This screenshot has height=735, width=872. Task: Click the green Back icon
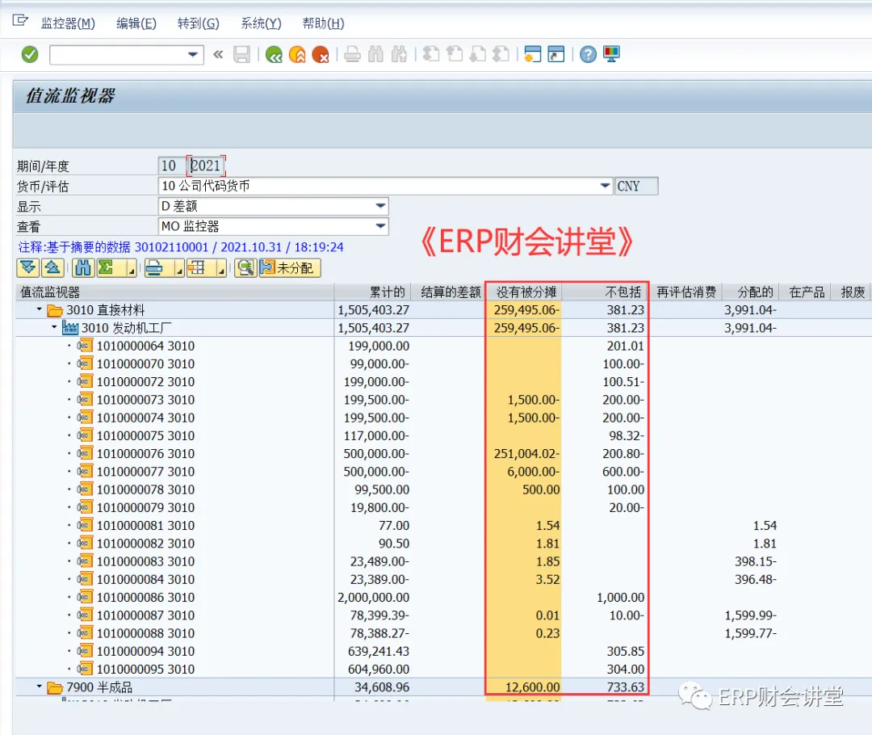click(x=274, y=55)
